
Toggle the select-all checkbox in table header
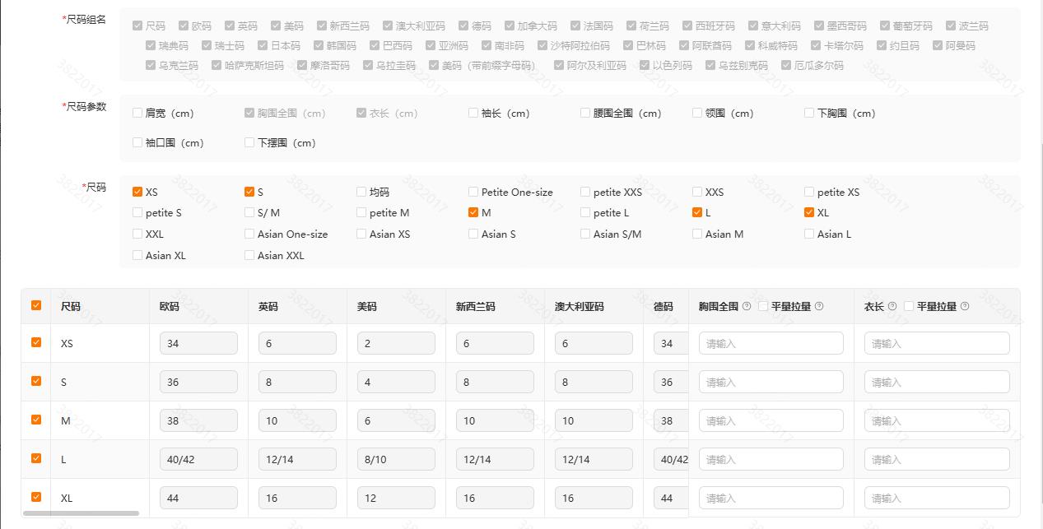(x=36, y=305)
